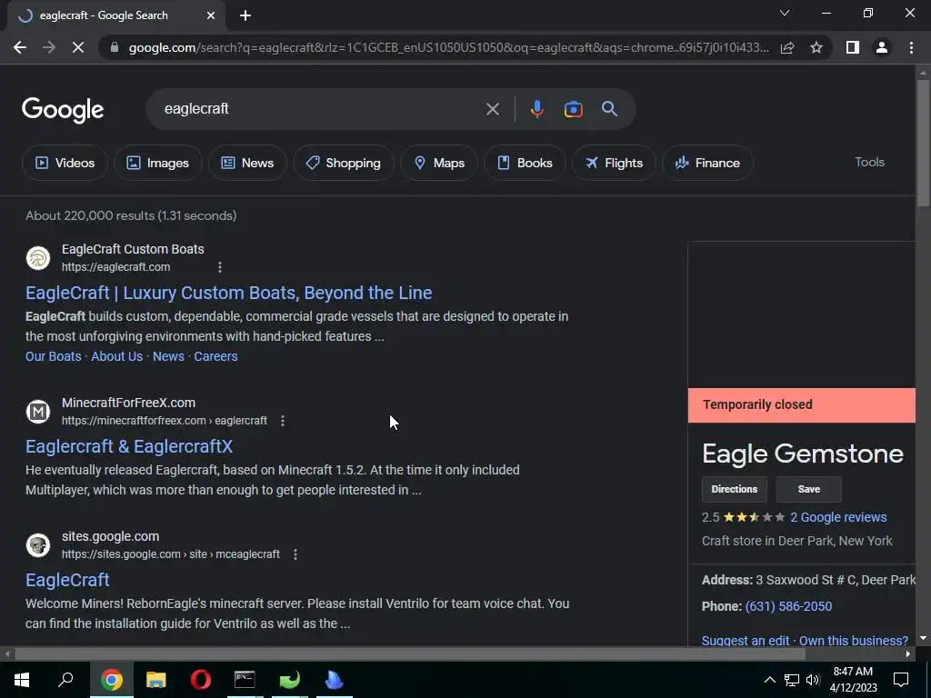
Task: Click the EagleCraft Custom Boats favicon
Action: tap(38, 258)
